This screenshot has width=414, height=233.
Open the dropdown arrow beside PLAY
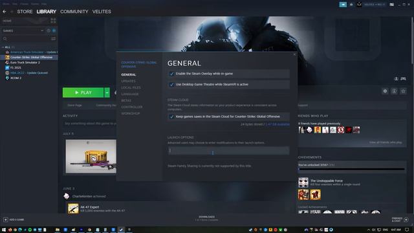click(107, 93)
